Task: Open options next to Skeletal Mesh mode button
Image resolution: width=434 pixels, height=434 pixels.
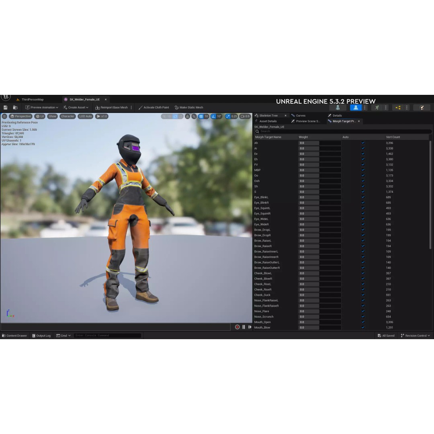Action: 365,108
